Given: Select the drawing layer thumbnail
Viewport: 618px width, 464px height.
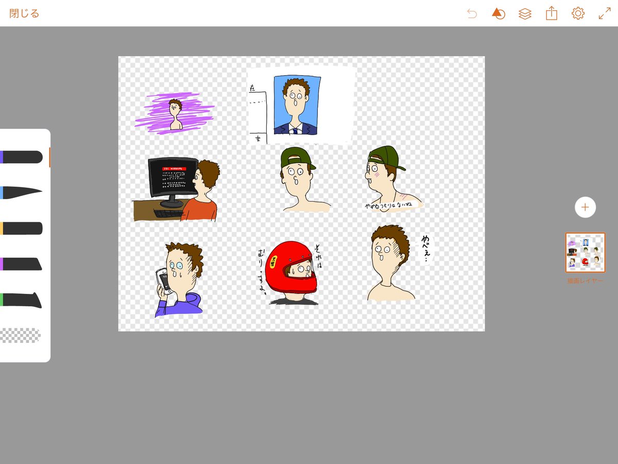Looking at the screenshot, I should (586, 252).
